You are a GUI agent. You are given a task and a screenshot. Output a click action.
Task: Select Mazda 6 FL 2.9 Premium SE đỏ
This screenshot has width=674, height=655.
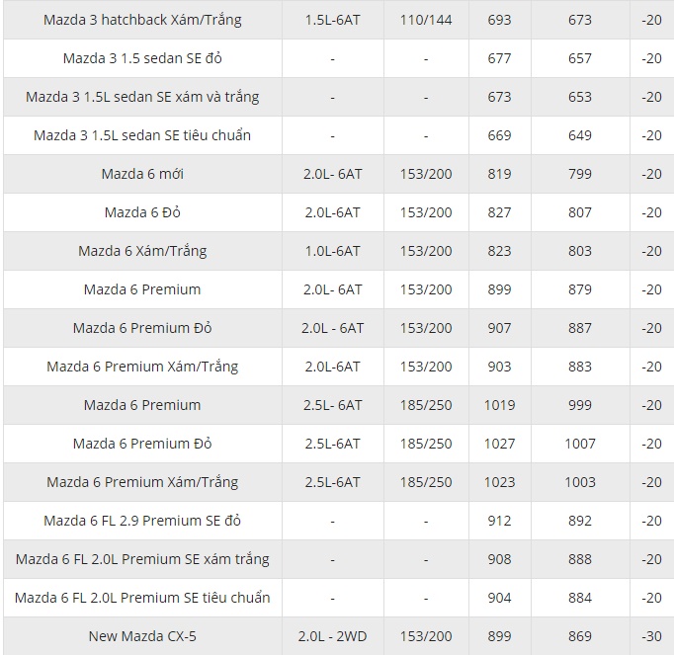click(x=142, y=521)
